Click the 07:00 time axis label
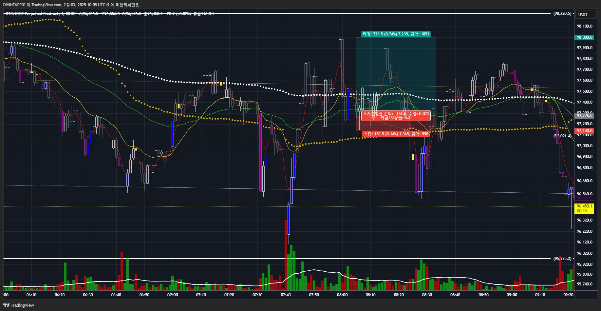Image resolution: width=601 pixels, height=311 pixels. (x=173, y=295)
